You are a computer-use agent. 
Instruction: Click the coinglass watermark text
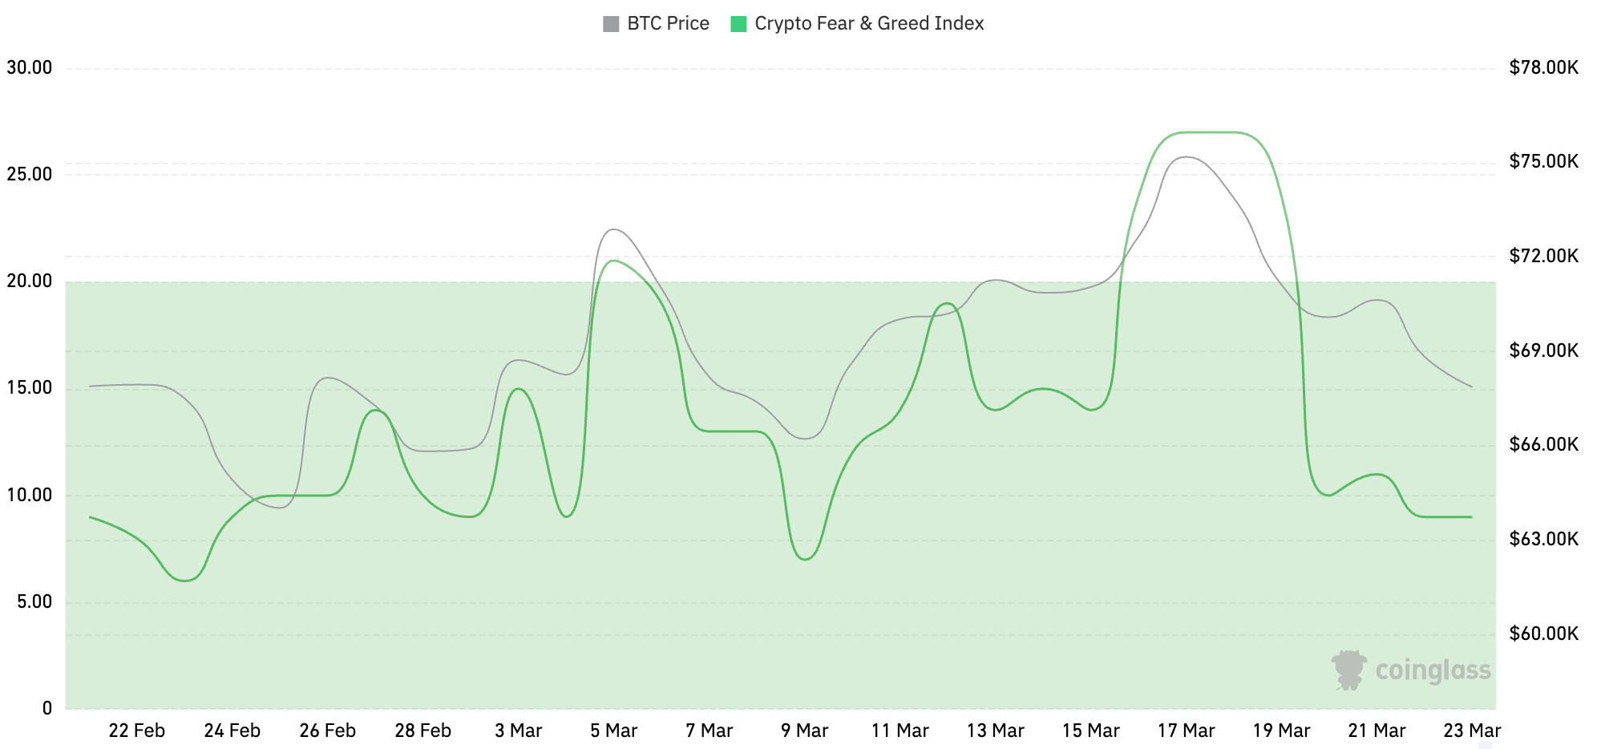(1433, 670)
